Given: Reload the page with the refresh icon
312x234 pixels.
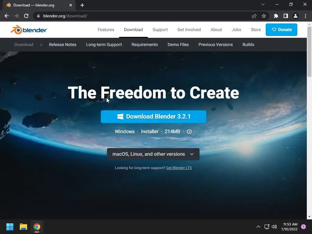Looking at the screenshot, I should point(26,16).
